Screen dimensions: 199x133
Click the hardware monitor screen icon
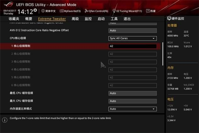[169, 19]
